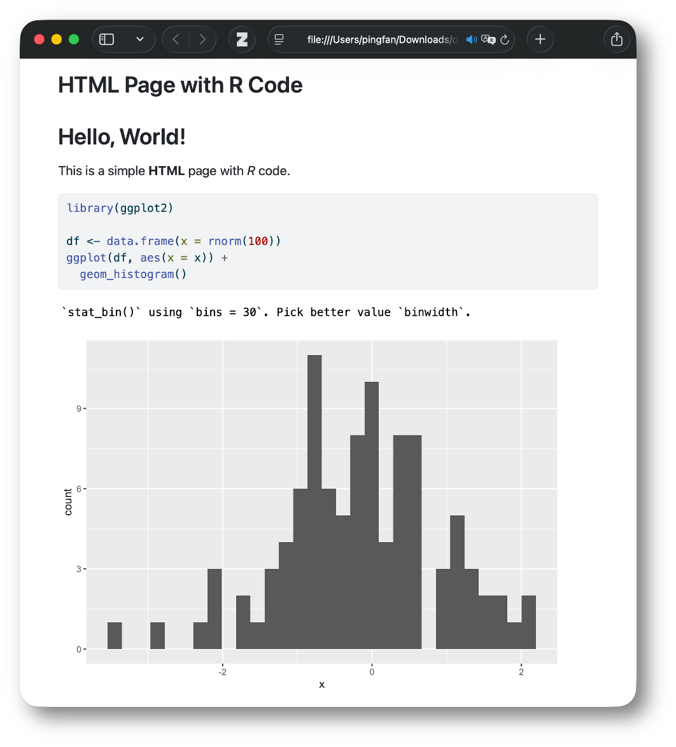Open the Share menu
676x747 pixels.
pos(616,39)
